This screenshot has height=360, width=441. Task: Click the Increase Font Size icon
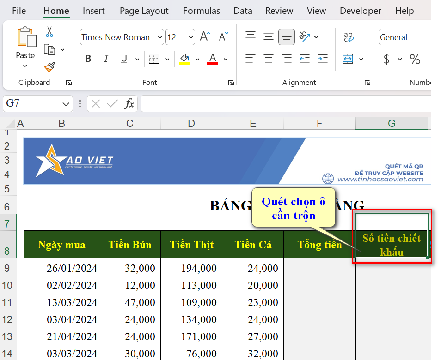pyautogui.click(x=205, y=37)
